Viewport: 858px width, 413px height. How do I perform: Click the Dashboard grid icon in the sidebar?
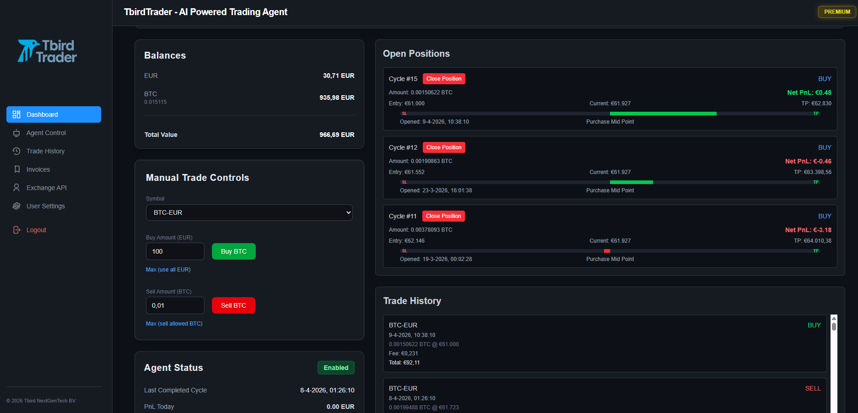point(16,114)
